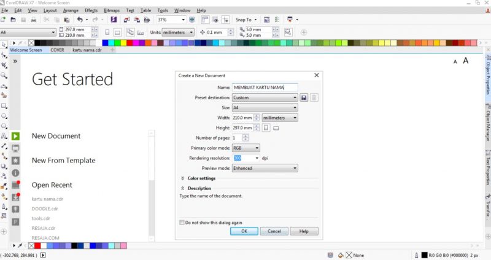Image resolution: width=491 pixels, height=260 pixels.
Task: Pick the red swatch in document palette
Action: pyautogui.click(x=37, y=246)
